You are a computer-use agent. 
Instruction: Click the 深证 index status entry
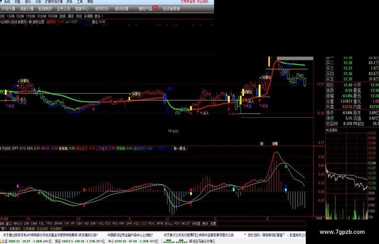(80, 241)
